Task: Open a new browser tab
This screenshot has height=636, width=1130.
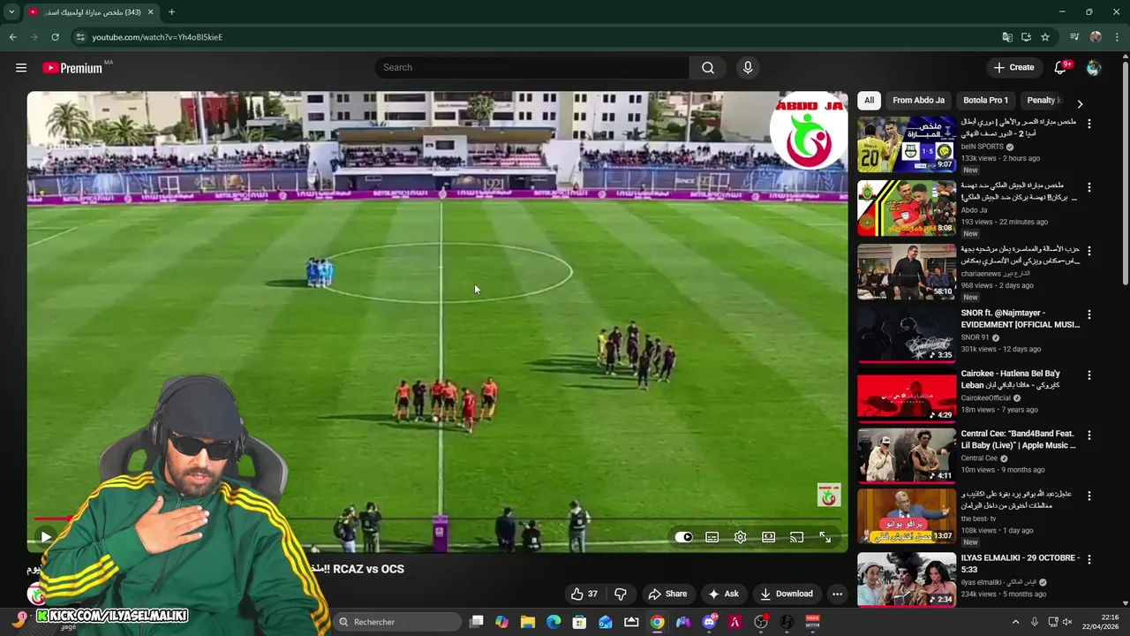Action: click(x=171, y=12)
